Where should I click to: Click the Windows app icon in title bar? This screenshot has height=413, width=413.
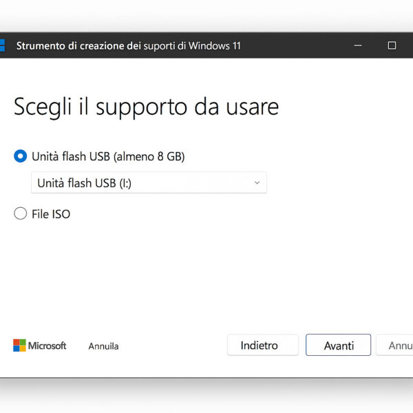tap(2, 45)
